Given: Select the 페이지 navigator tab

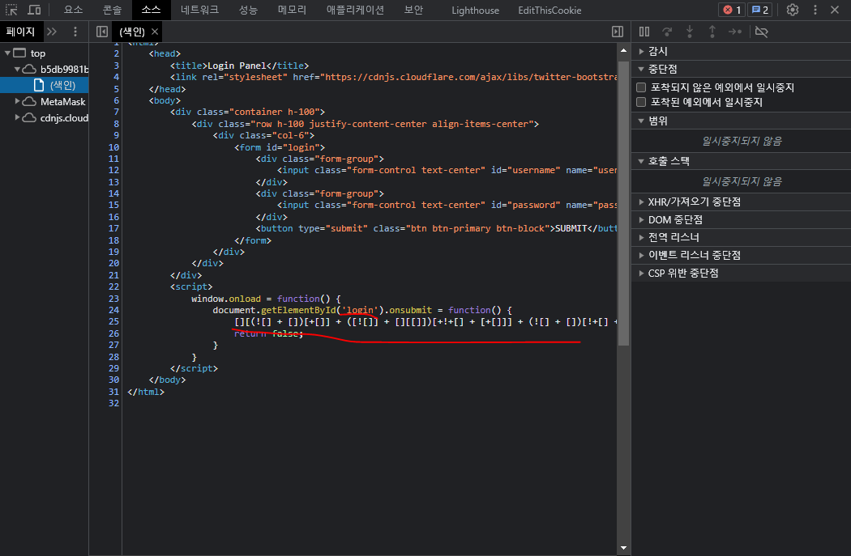Looking at the screenshot, I should click(x=20, y=32).
